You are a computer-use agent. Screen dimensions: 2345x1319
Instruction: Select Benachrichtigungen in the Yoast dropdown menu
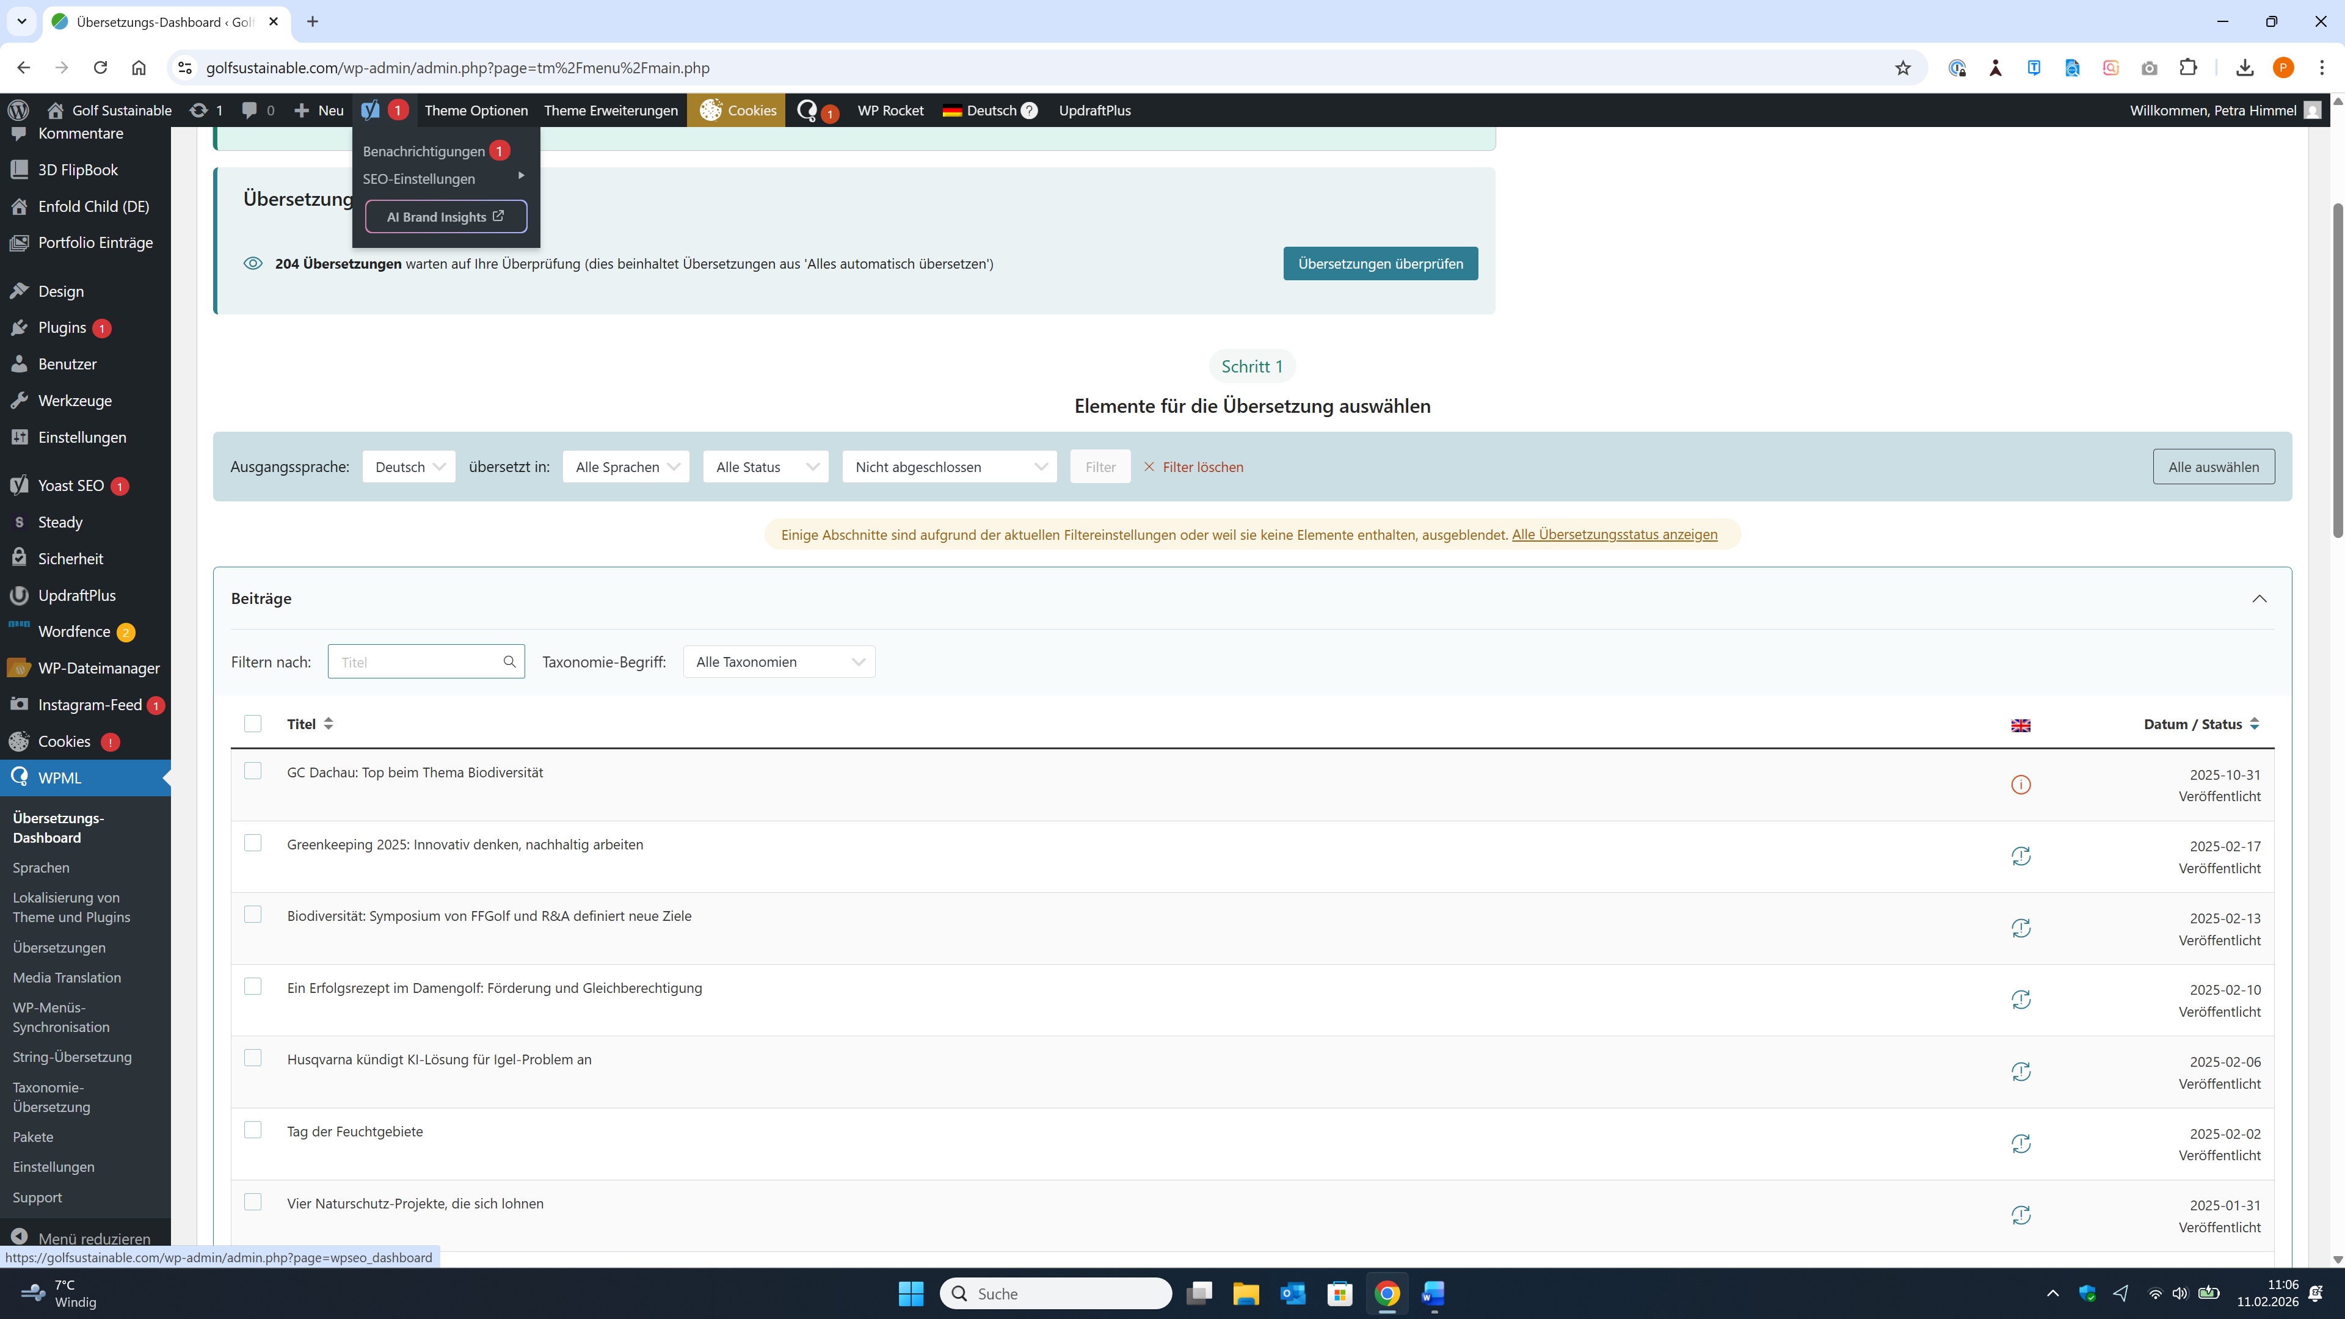click(x=424, y=151)
